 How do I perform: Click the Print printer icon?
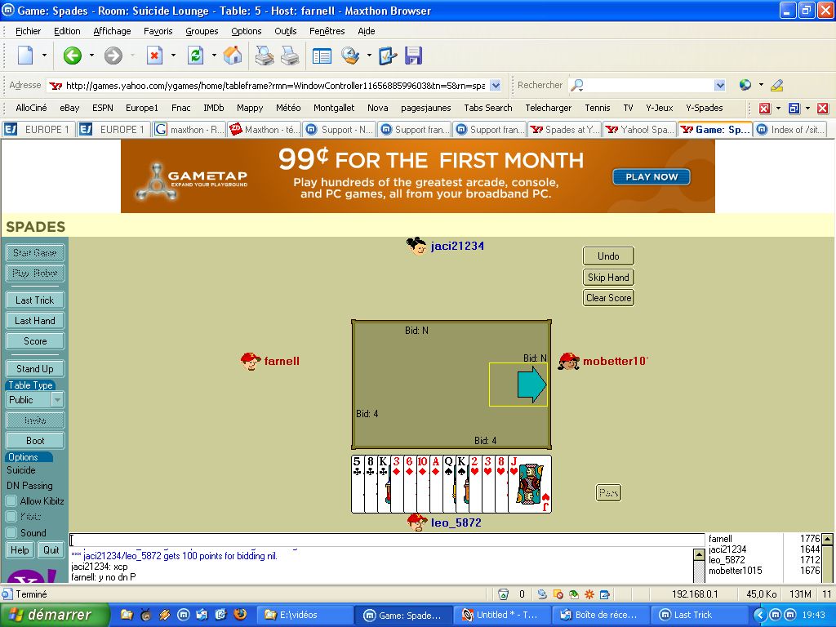pyautogui.click(x=265, y=56)
